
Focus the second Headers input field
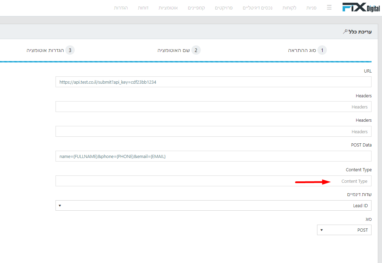pyautogui.click(x=213, y=131)
